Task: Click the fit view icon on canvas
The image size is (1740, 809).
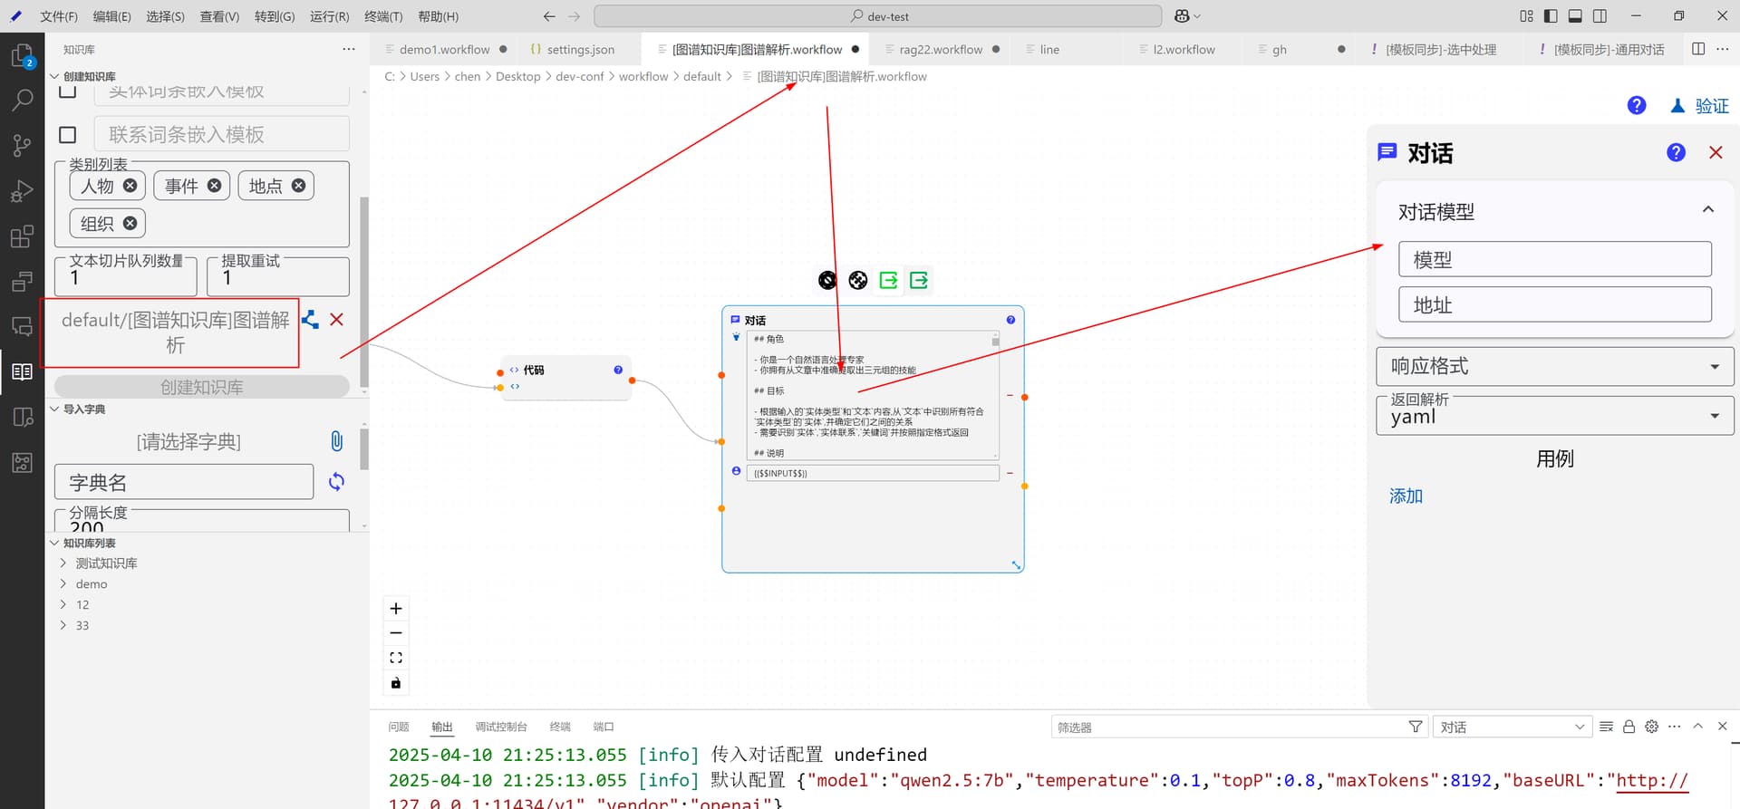Action: 396,658
